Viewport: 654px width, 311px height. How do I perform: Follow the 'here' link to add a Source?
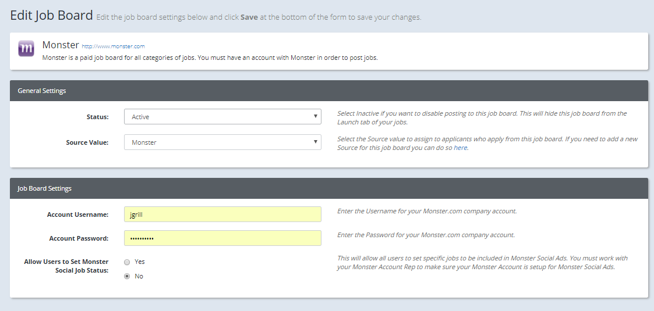click(x=460, y=148)
